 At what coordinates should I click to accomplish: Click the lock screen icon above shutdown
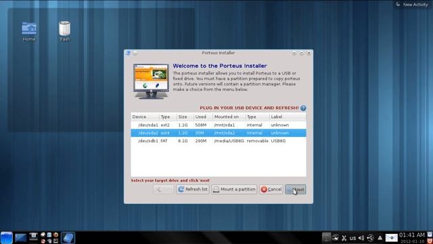[x=430, y=235]
